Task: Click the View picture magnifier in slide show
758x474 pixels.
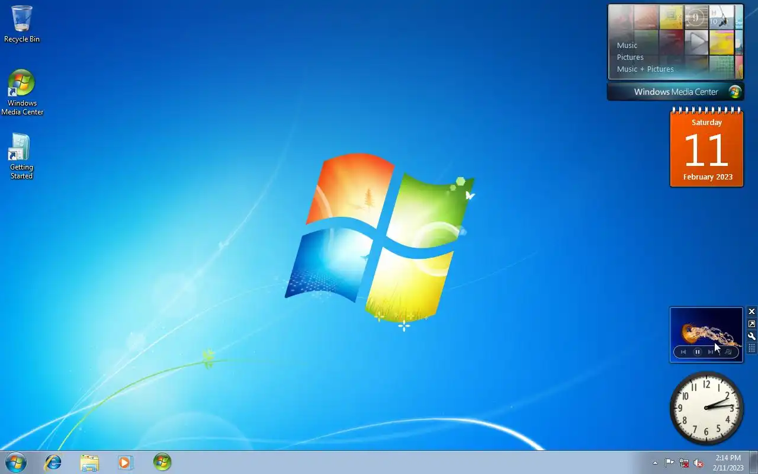Action: point(728,352)
